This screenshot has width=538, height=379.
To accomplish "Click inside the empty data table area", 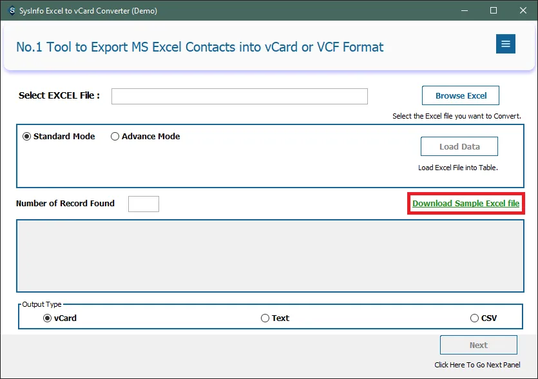I will (x=270, y=256).
